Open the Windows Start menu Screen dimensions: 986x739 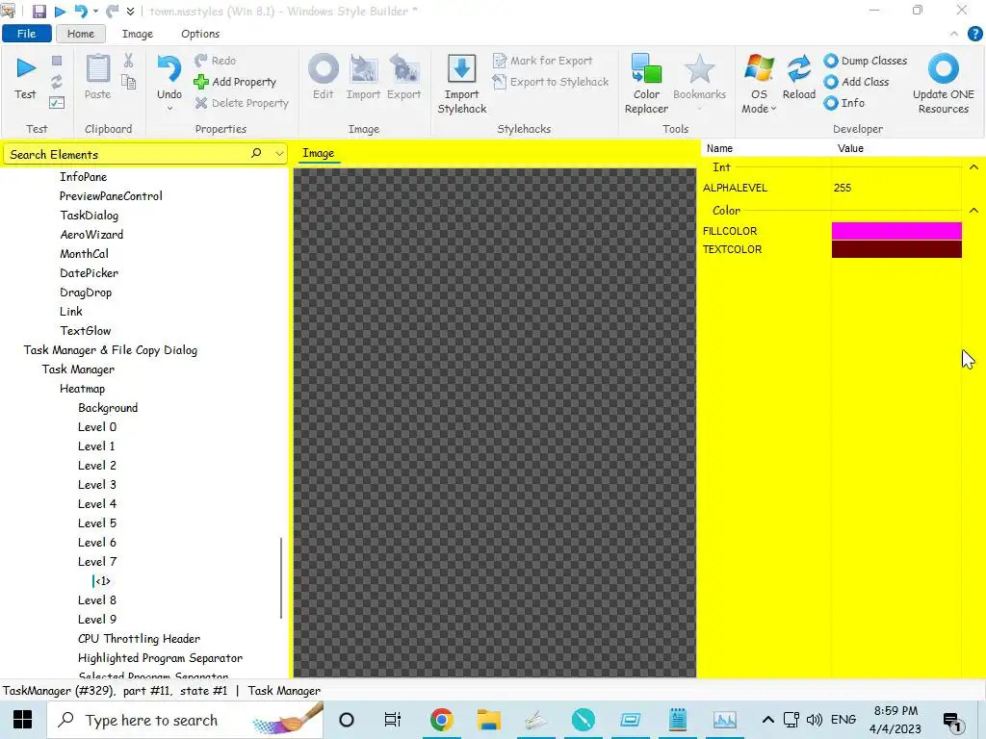(23, 720)
